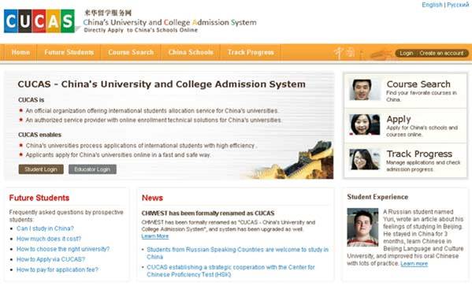Image resolution: width=472 pixels, height=286 pixels.
Task: Open 'How to pay for application fee?' FAQ
Action: (58, 269)
